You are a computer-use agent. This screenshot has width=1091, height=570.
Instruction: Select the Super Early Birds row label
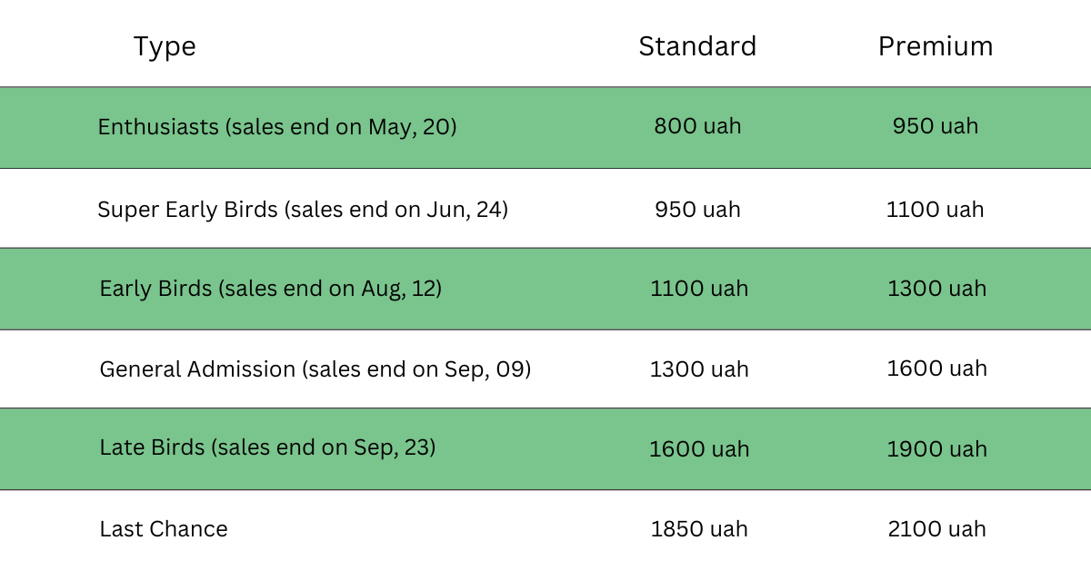(x=303, y=210)
